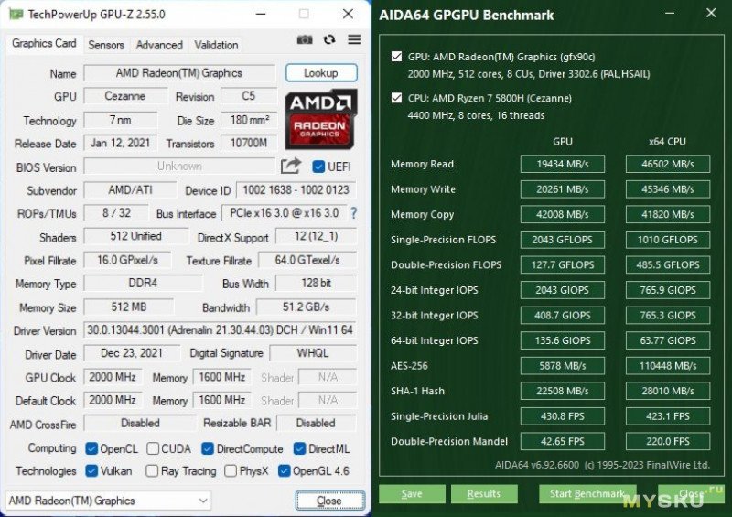Toggle the DirectCompute checkbox
732x517 pixels.
(x=208, y=448)
